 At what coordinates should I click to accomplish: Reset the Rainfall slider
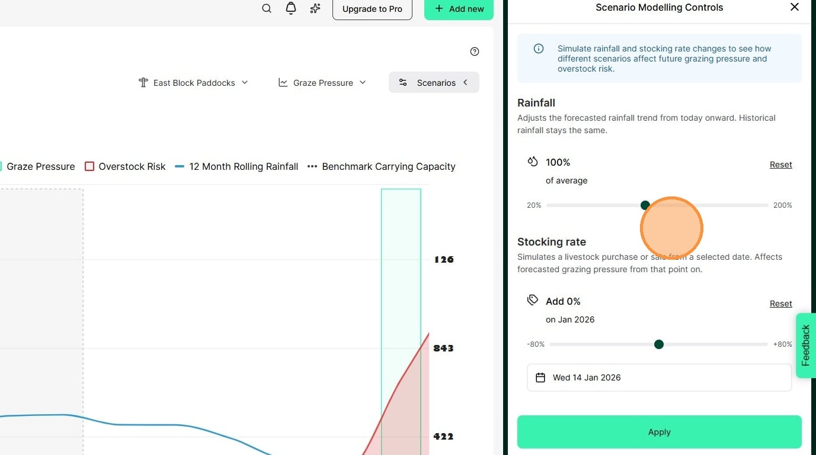pyautogui.click(x=780, y=164)
